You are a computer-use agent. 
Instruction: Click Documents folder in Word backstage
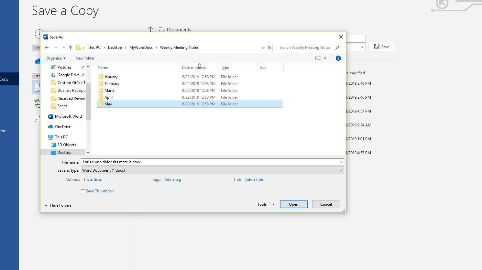pos(175,29)
